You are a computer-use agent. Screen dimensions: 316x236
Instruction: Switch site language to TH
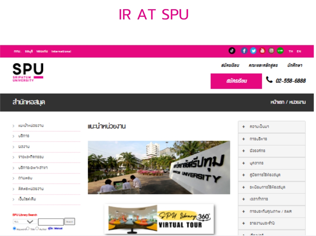click(290, 51)
